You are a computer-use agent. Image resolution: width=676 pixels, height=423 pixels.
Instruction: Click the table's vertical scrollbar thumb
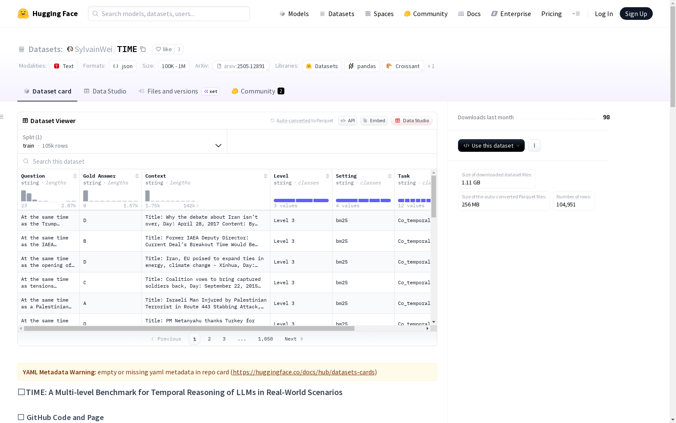[433, 196]
